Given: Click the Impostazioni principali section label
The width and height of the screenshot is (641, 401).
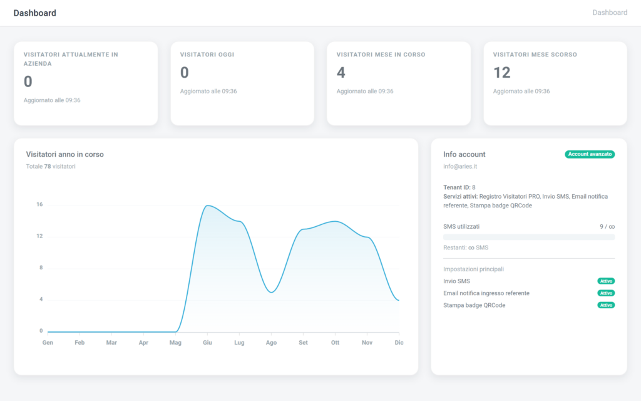Looking at the screenshot, I should click(473, 269).
